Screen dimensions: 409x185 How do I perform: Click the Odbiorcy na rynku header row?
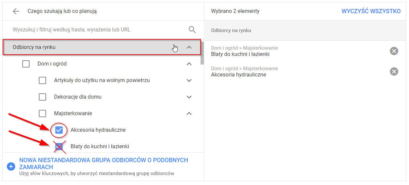pyautogui.click(x=102, y=47)
